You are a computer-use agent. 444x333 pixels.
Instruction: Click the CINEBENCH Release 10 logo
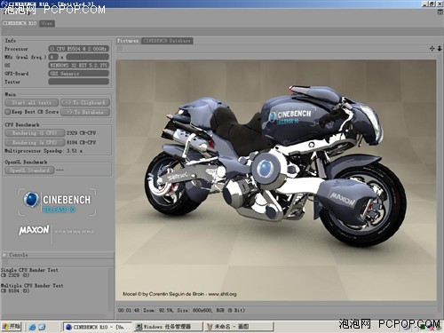57,202
